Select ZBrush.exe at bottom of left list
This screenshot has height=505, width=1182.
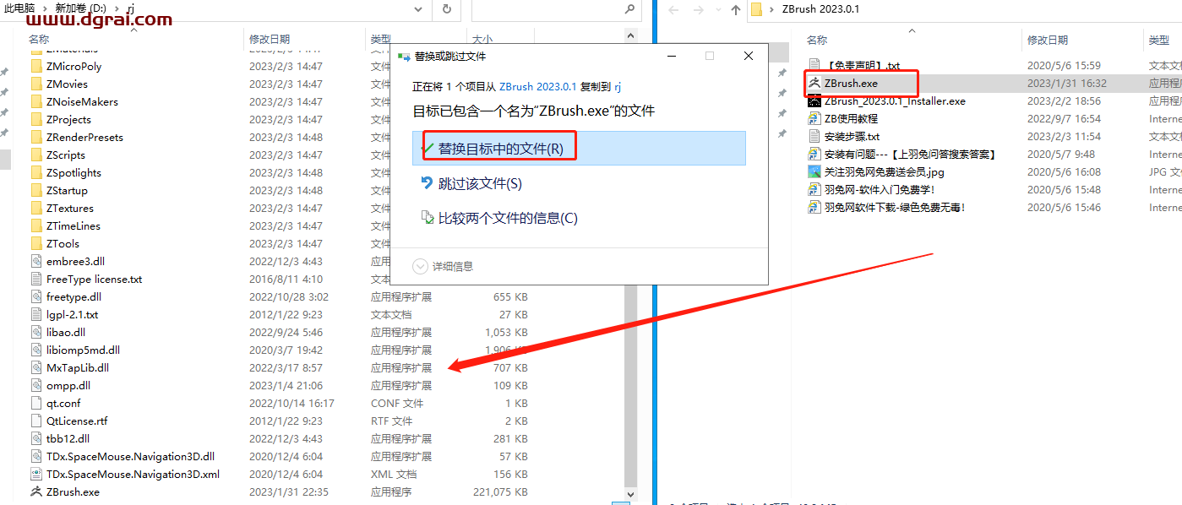coord(73,491)
